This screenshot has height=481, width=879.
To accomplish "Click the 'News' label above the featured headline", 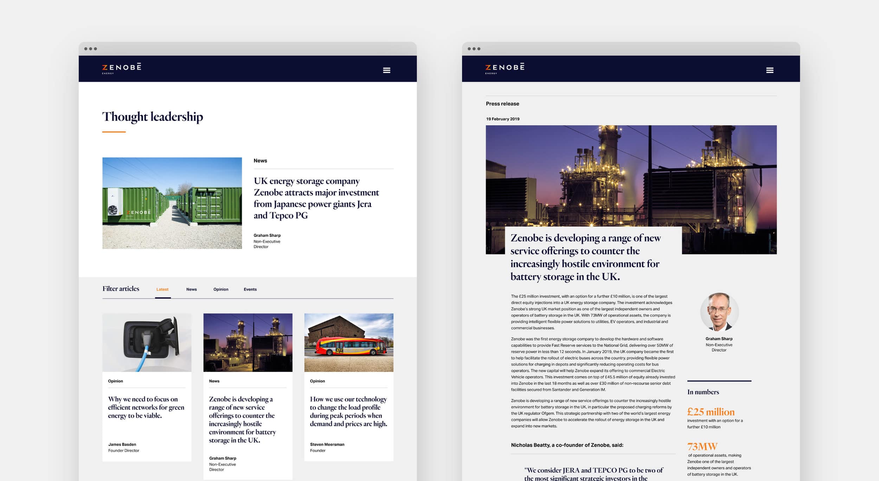I will click(260, 161).
